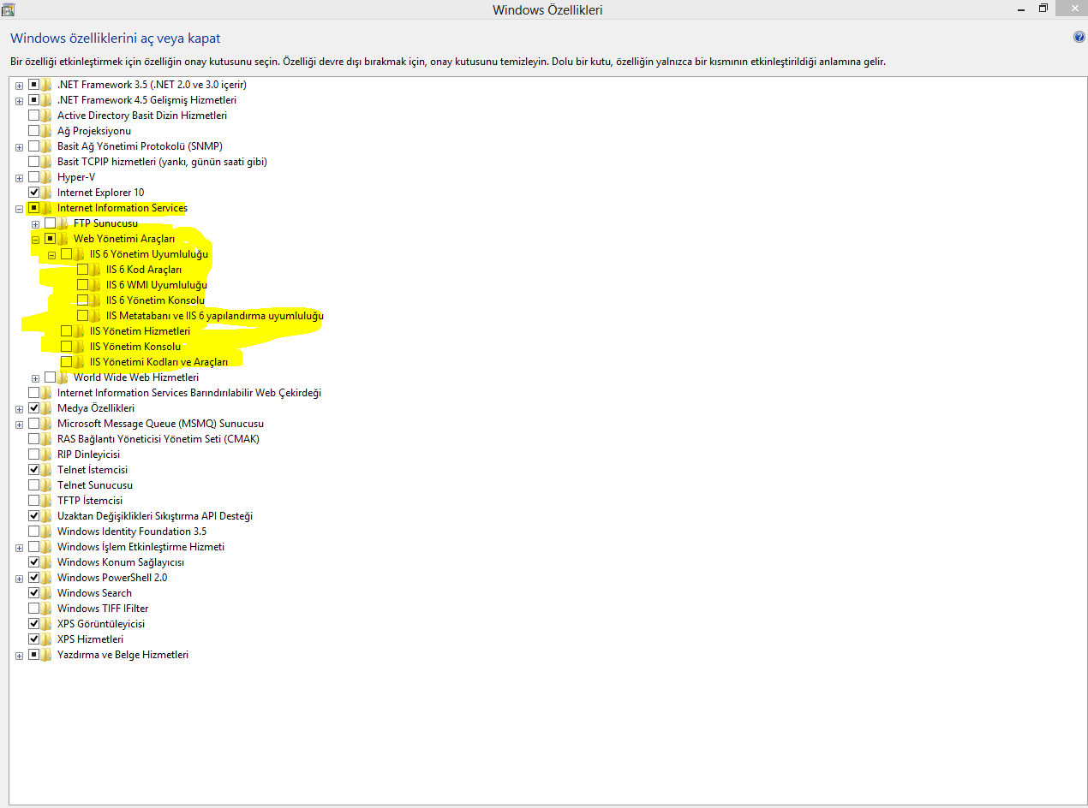1088x808 pixels.
Task: Restore the window with title bar button
Action: pyautogui.click(x=1043, y=8)
